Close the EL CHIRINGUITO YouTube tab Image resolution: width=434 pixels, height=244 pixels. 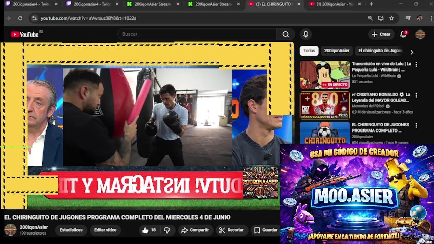coord(299,4)
